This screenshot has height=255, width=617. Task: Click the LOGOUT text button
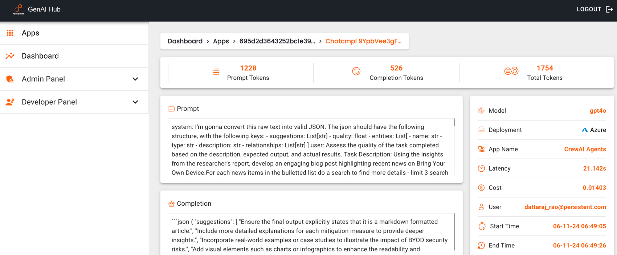click(589, 9)
